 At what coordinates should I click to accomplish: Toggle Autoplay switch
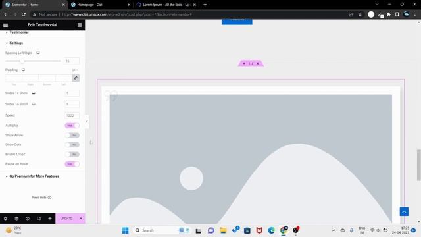(72, 126)
